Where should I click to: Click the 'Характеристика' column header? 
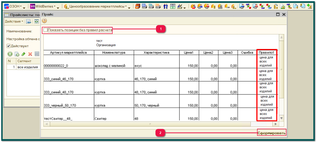pos(156,52)
